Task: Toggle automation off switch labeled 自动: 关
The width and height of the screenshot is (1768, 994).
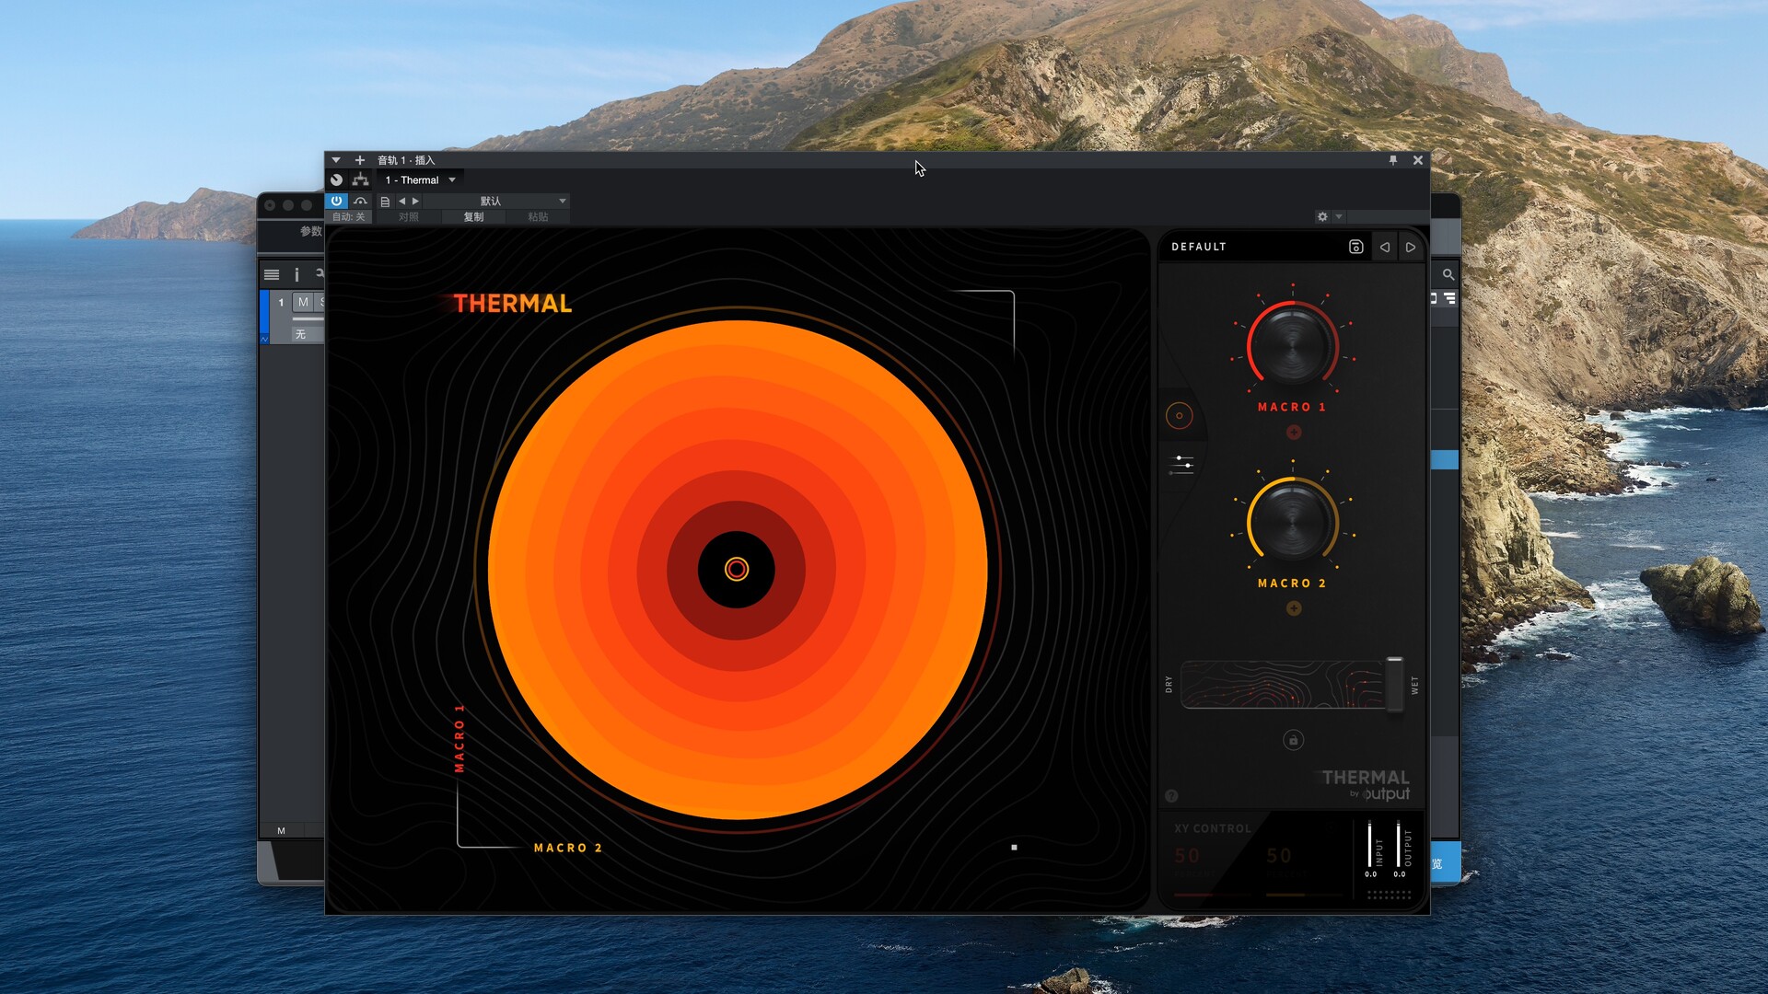Action: pos(348,217)
